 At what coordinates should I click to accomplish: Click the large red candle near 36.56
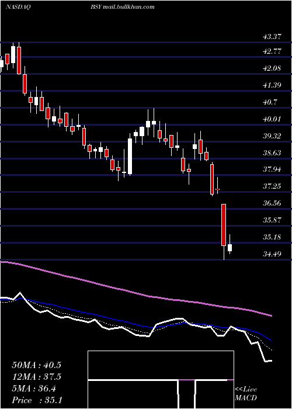pos(224,225)
